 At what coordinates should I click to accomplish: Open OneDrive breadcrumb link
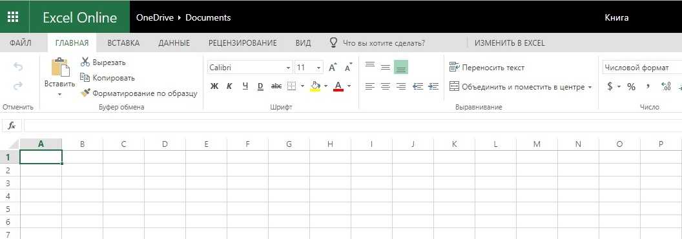tap(155, 18)
